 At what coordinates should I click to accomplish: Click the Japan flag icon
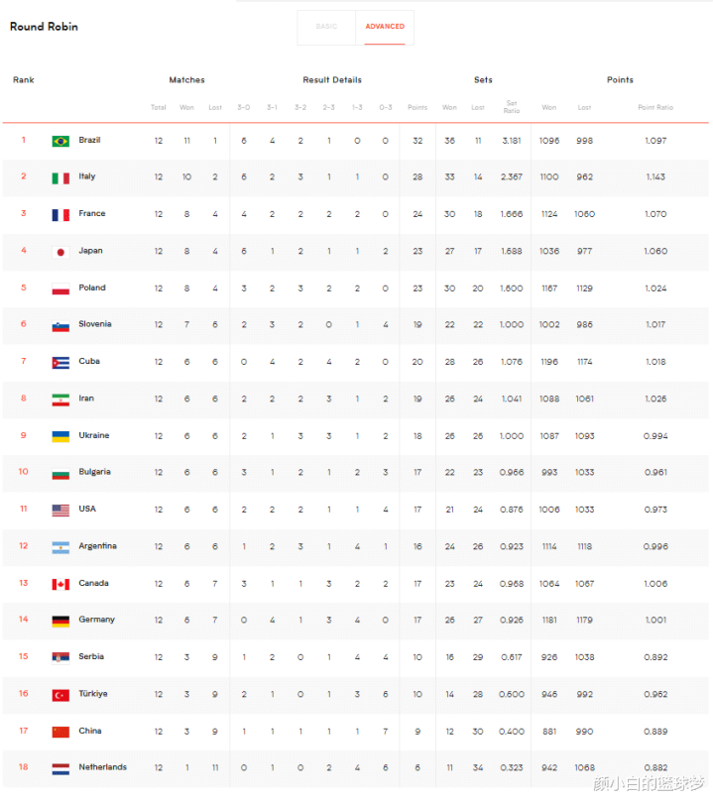[x=60, y=252]
